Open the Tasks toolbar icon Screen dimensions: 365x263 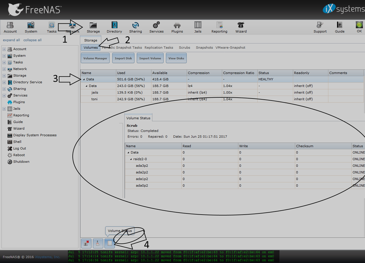pos(52,27)
